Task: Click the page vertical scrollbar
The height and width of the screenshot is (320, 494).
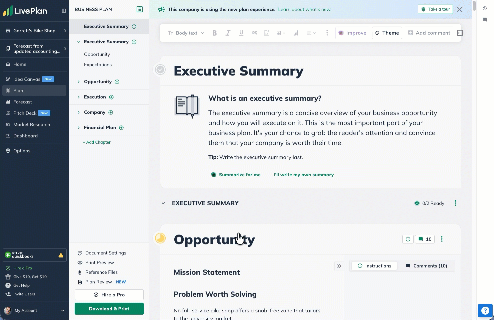Action: [x=474, y=6]
